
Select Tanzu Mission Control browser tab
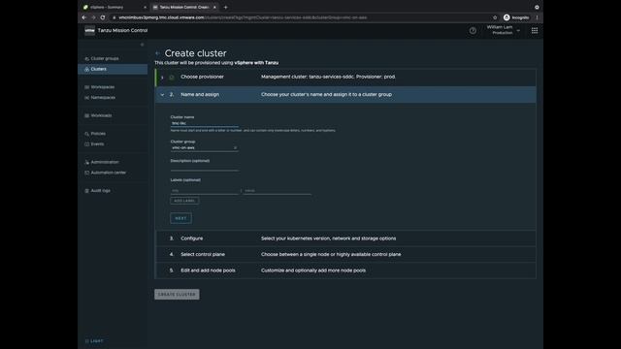point(184,7)
